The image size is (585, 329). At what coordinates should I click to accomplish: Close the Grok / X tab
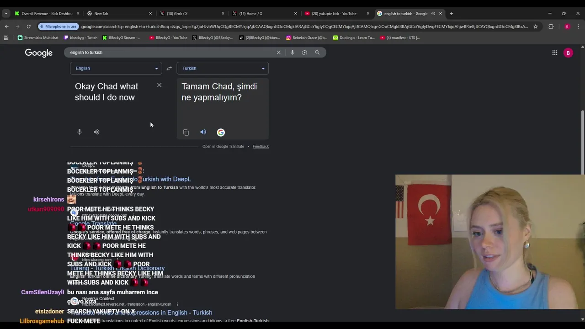tap(223, 13)
